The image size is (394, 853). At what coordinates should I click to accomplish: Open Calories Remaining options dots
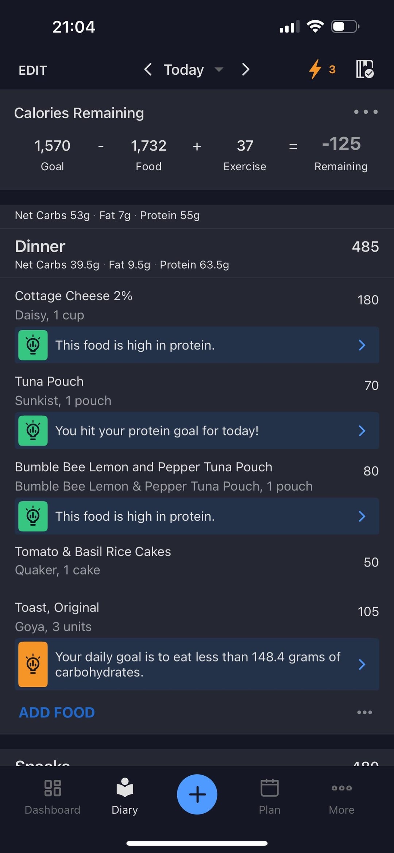pyautogui.click(x=366, y=112)
